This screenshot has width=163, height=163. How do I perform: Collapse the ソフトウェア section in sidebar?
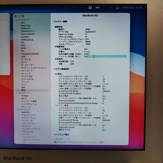click(17, 110)
